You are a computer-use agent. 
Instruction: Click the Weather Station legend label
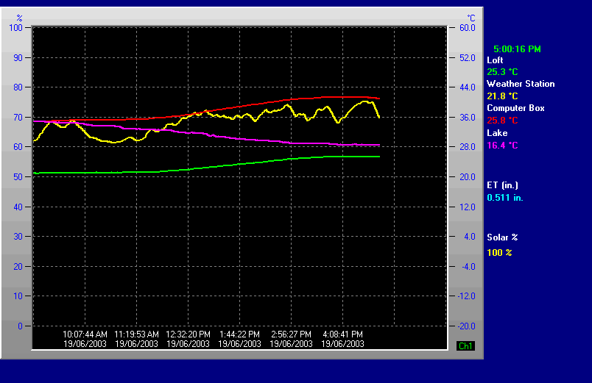click(521, 84)
